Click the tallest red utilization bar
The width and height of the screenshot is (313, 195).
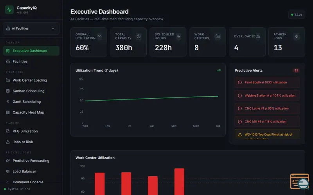(x=179, y=182)
